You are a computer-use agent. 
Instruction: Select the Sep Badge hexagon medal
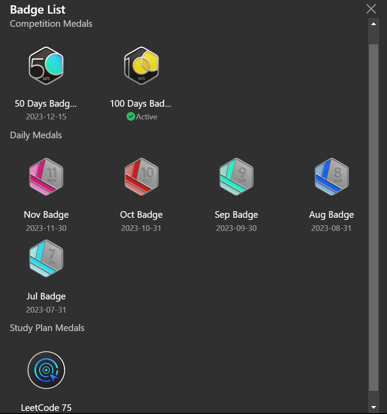point(236,177)
